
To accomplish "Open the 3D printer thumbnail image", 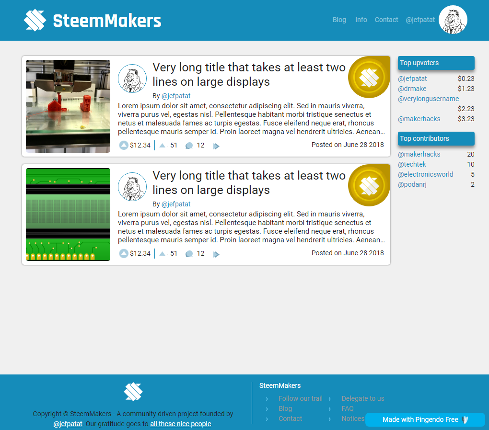I will click(x=68, y=106).
